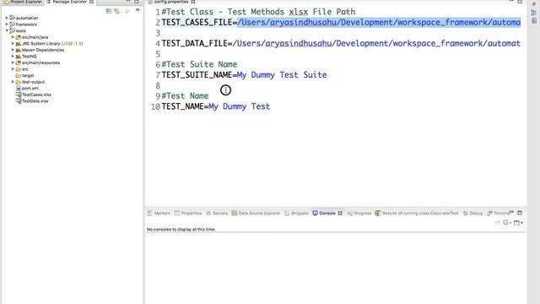
Task: Expand the src/main/resources folder
Action: click(13, 62)
